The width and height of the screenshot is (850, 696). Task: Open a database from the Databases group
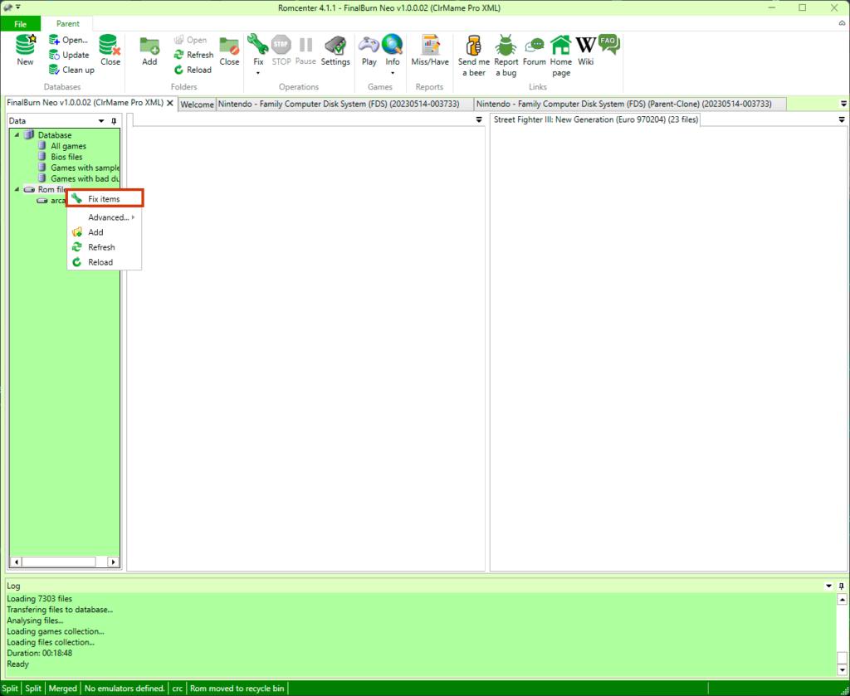point(69,40)
